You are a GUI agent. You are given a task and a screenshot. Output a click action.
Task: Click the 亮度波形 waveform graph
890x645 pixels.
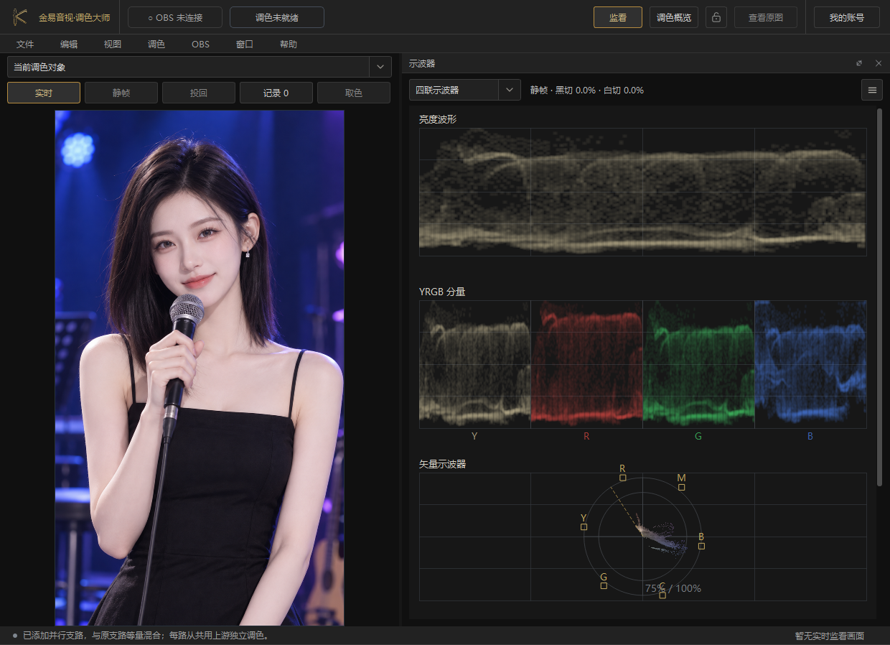(x=642, y=192)
